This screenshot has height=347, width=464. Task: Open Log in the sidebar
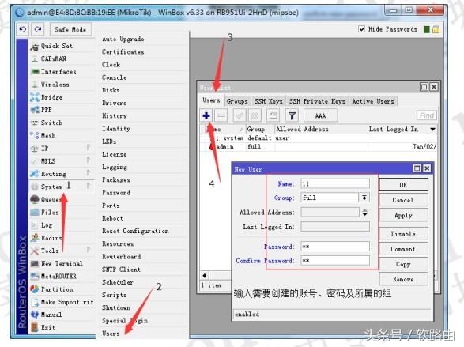pyautogui.click(x=47, y=225)
